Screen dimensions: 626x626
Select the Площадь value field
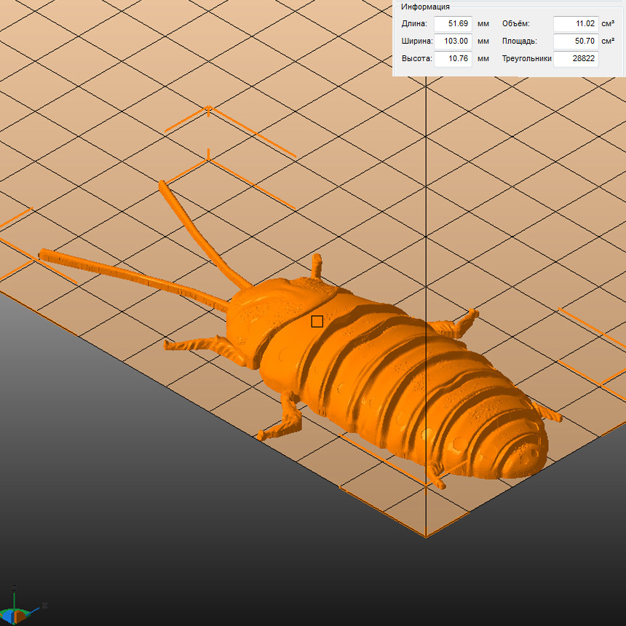coord(575,41)
